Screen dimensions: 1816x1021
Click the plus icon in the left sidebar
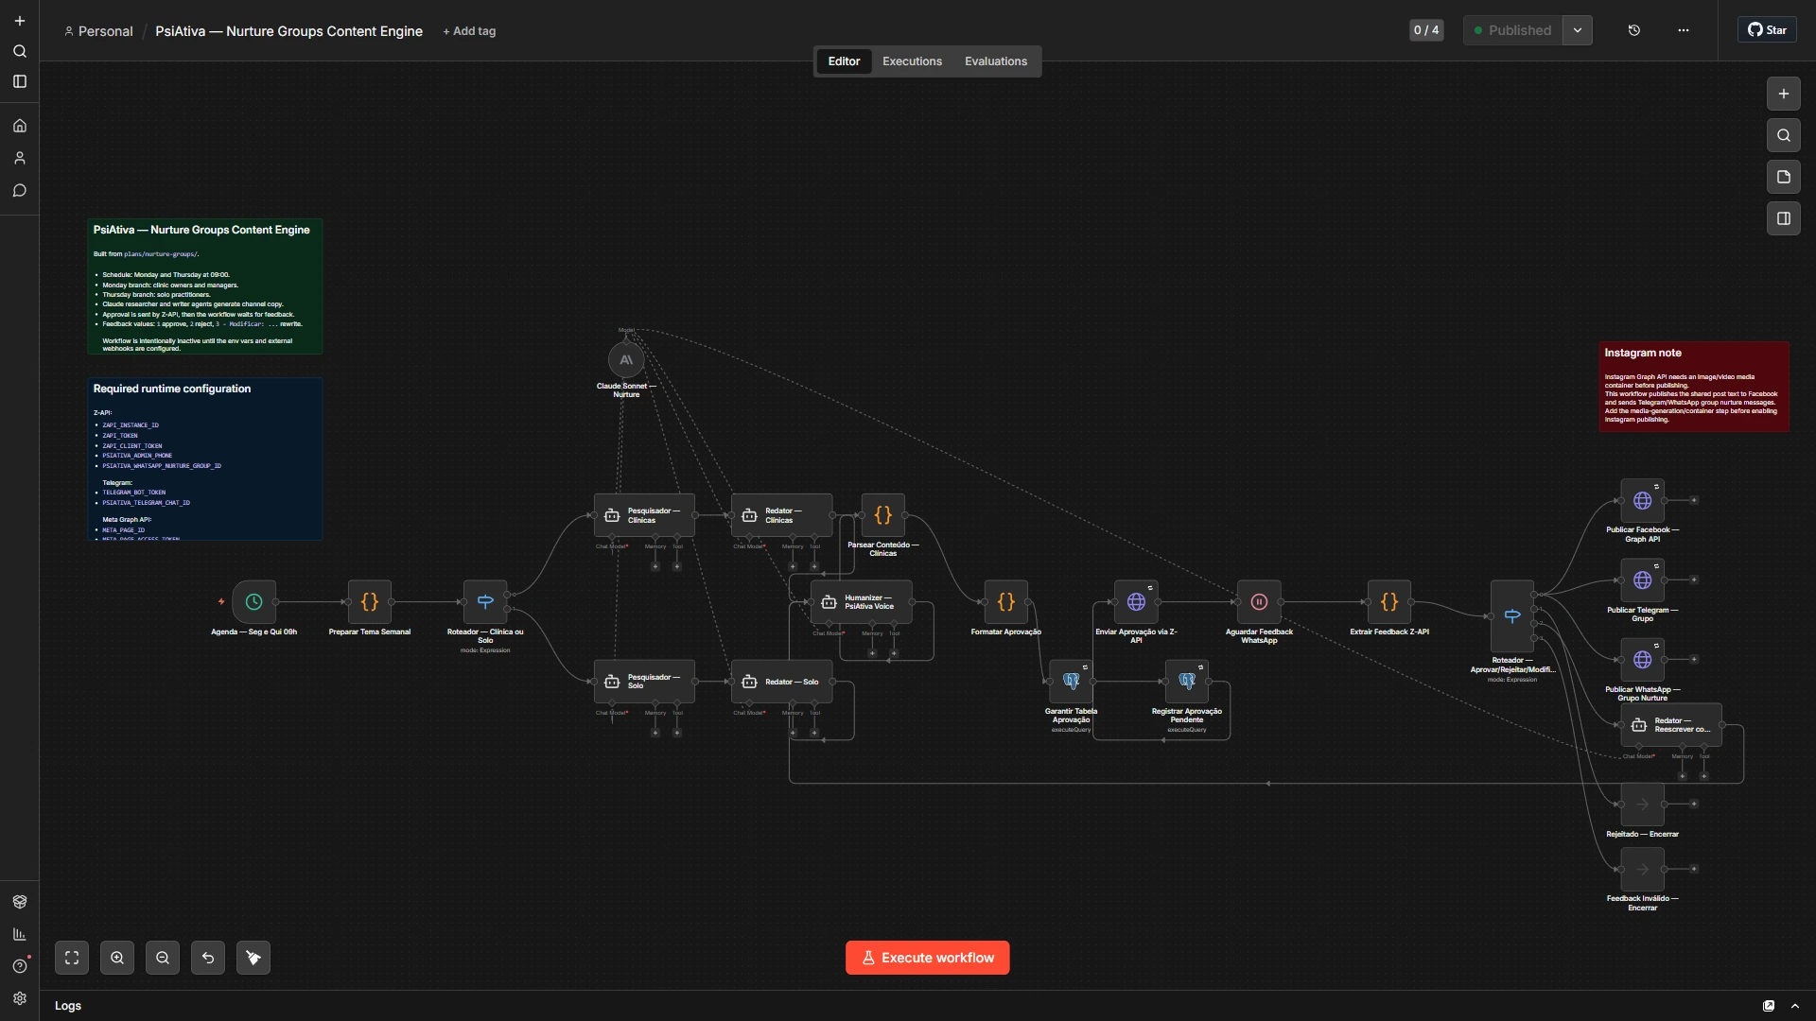click(x=20, y=21)
